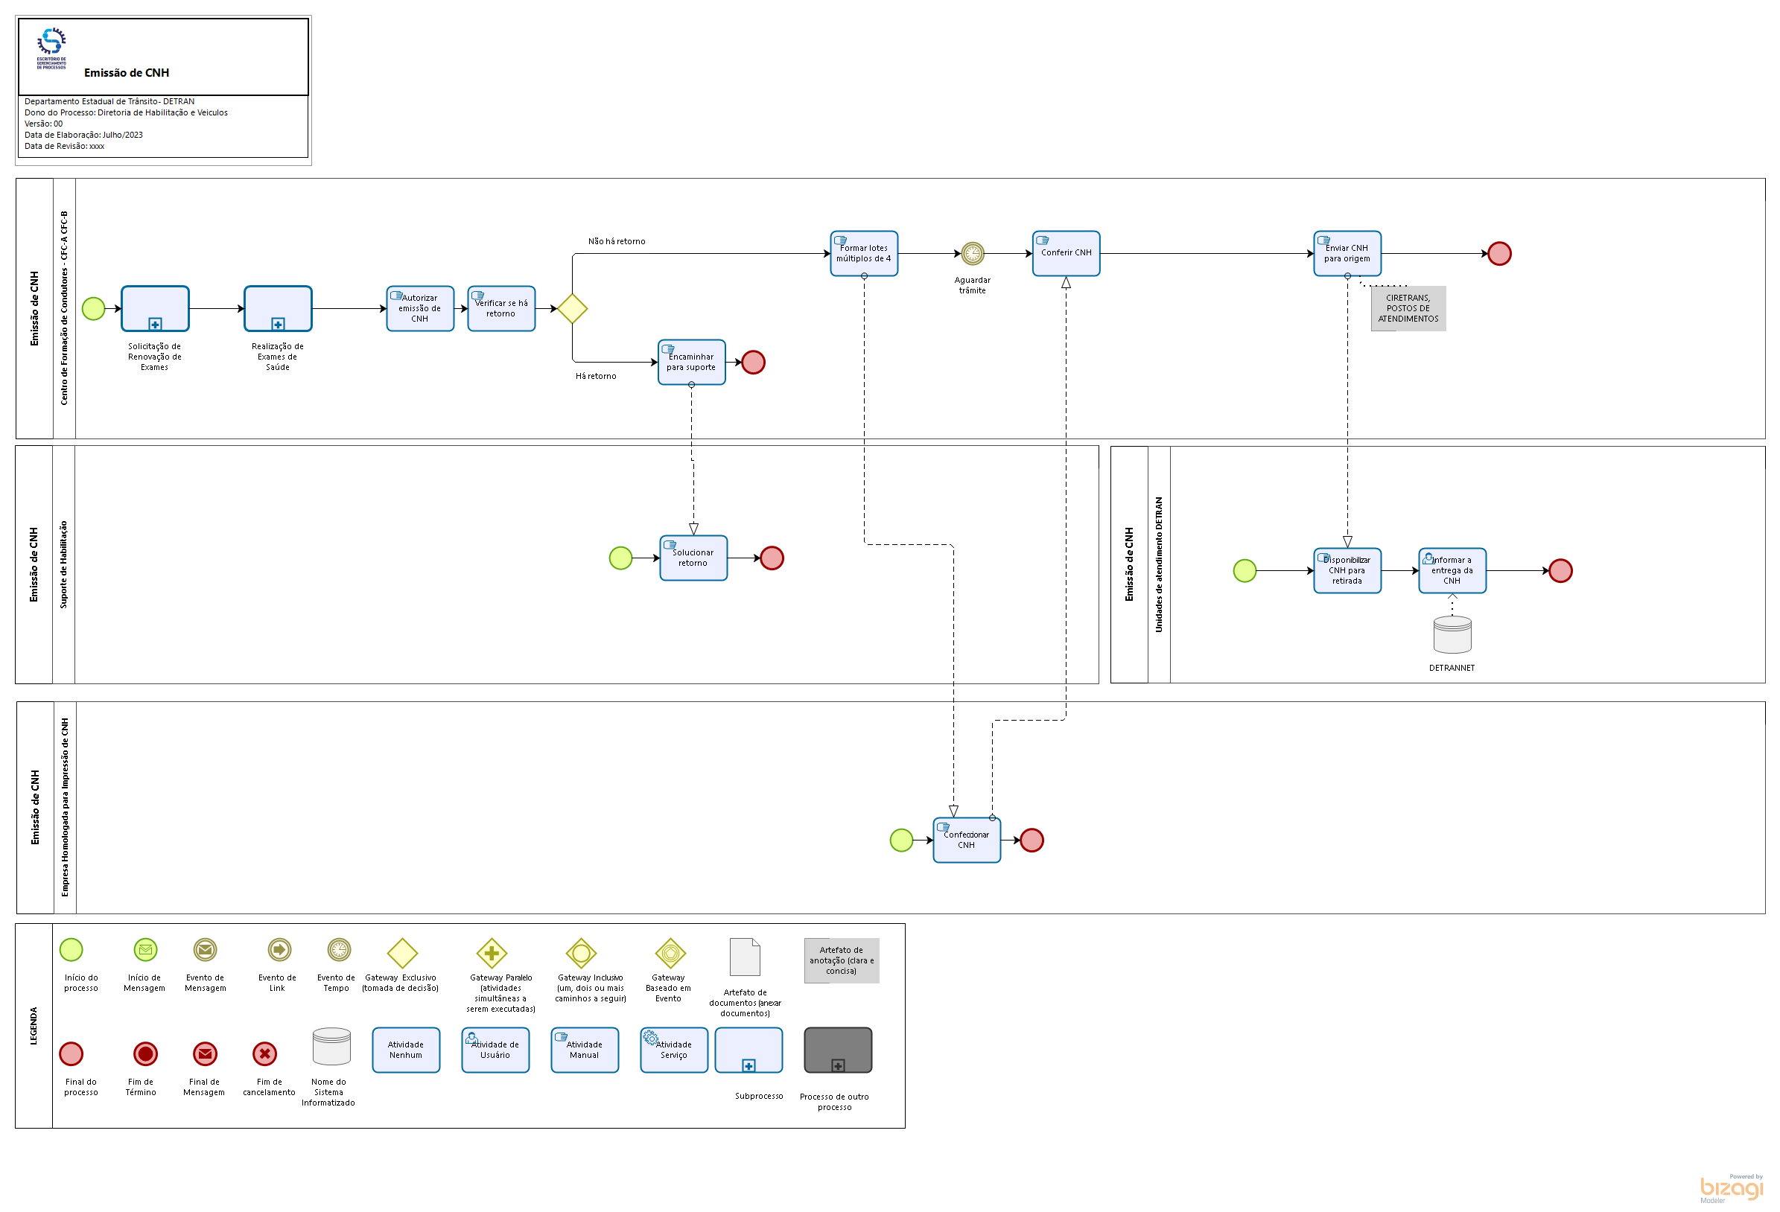
Task: Click the legend's 'Início de Mensagem' icon
Action: (x=145, y=949)
